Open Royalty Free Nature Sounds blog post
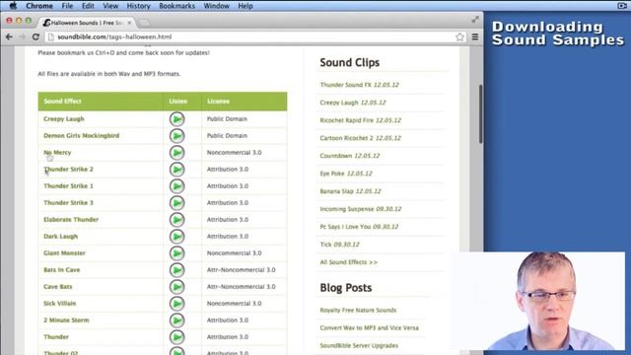The height and width of the screenshot is (355, 631). pyautogui.click(x=358, y=310)
